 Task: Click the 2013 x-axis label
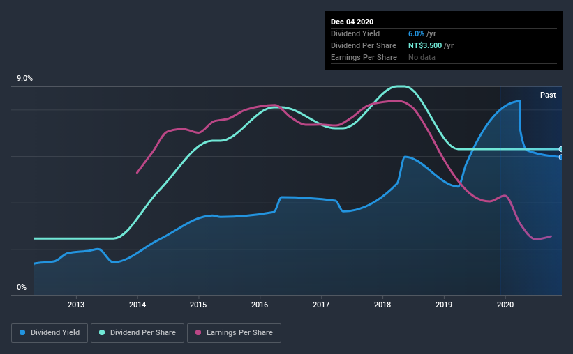click(x=76, y=305)
